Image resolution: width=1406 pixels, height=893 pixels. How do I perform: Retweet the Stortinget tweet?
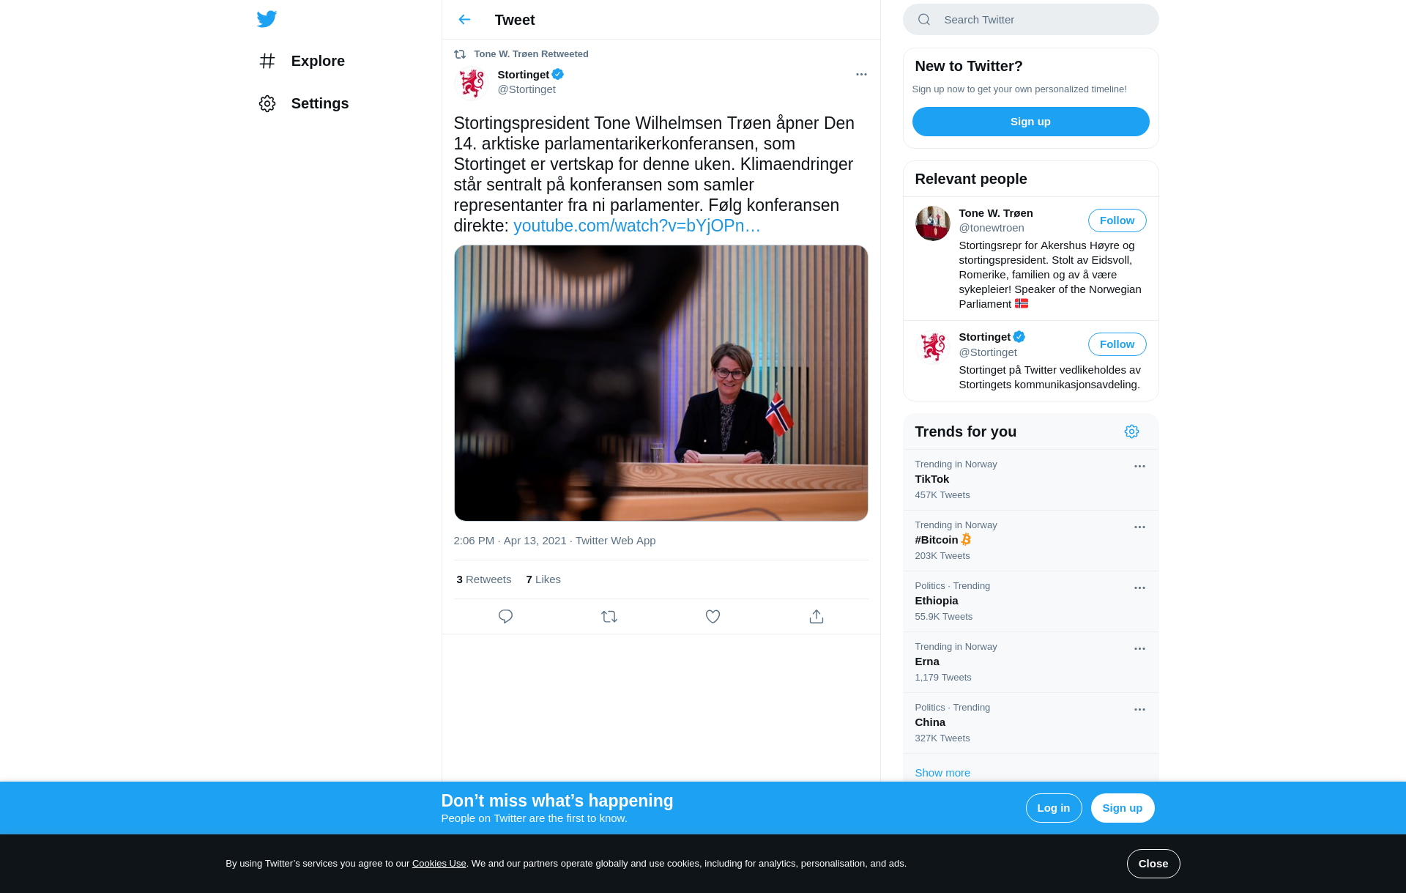(x=609, y=617)
